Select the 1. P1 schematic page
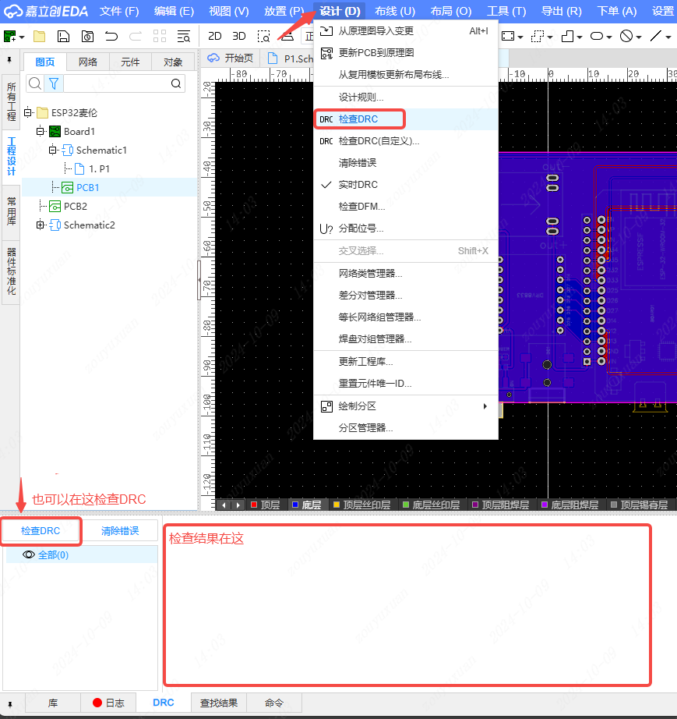Screen dimensions: 677x719 (99, 168)
